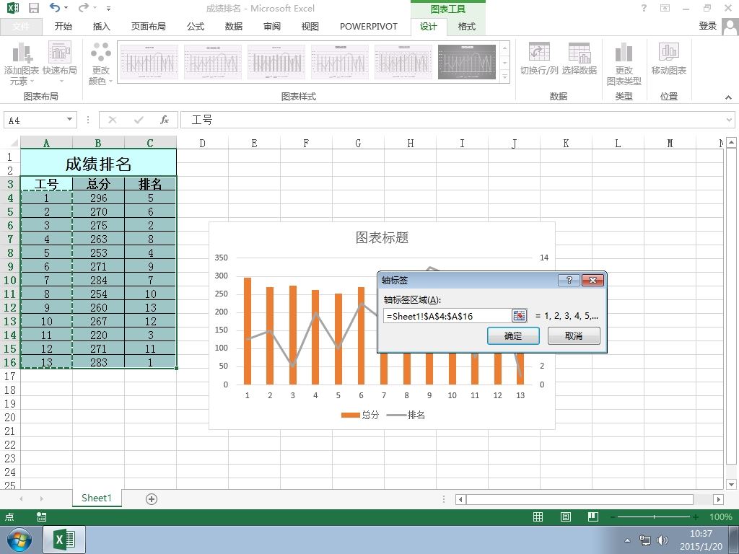
Task: Open the 文件 (File) tab
Action: pyautogui.click(x=21, y=27)
